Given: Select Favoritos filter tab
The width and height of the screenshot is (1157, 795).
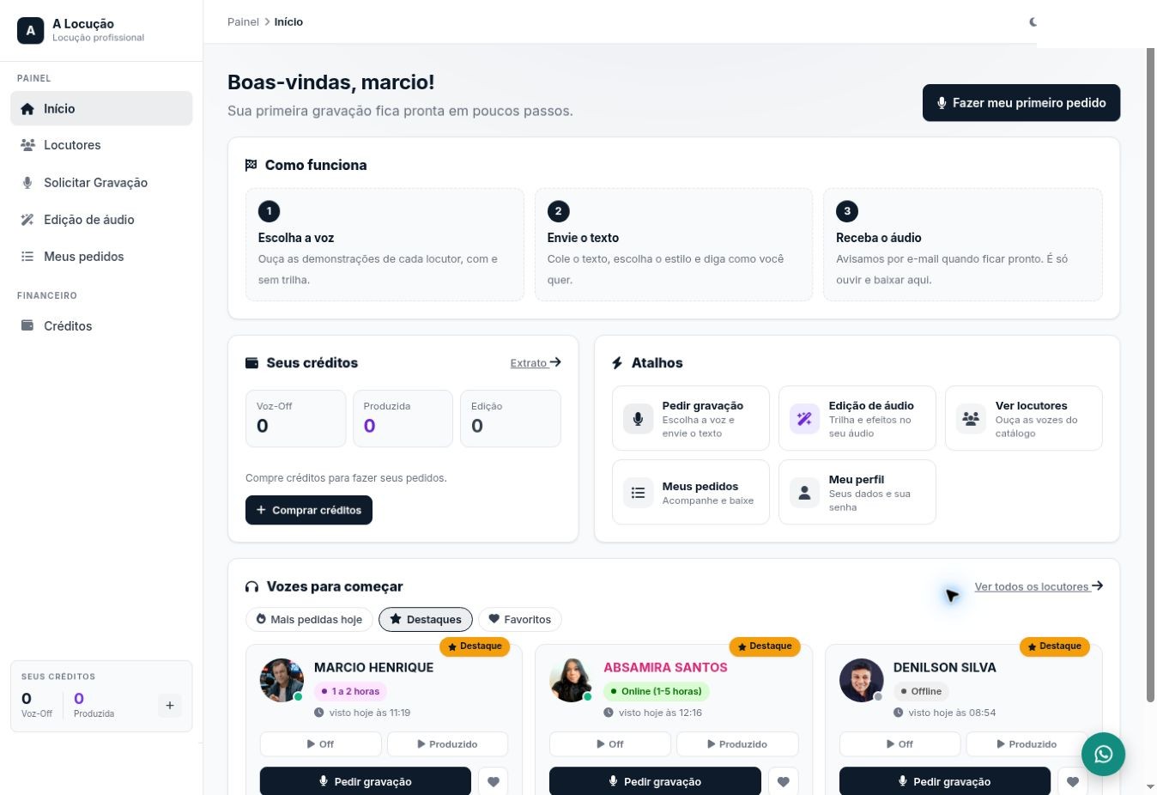Looking at the screenshot, I should click(520, 619).
